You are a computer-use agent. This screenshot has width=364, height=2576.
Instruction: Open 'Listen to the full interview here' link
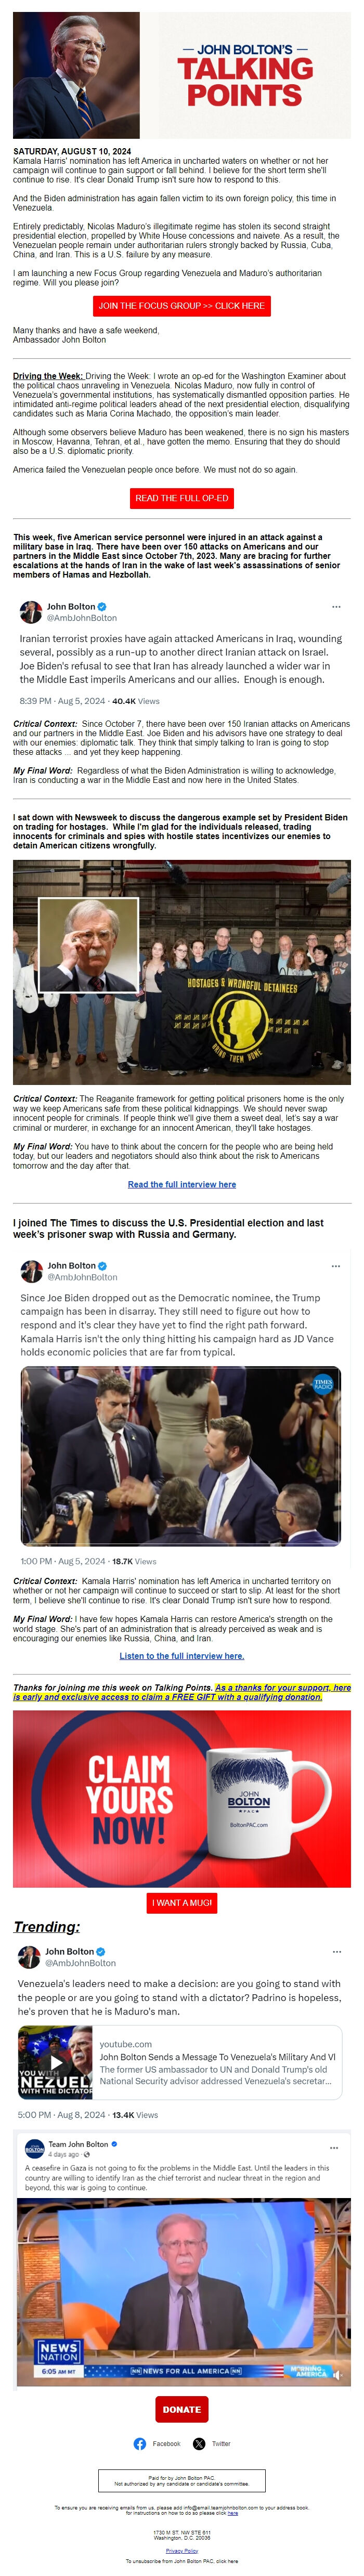[x=182, y=1656]
